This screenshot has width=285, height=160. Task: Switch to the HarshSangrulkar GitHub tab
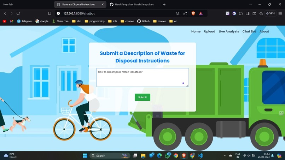134,5
